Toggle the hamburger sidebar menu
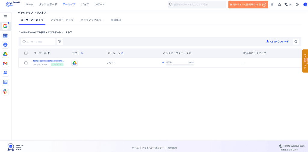Viewport: 308px width, 152px height. (x=5, y=16)
